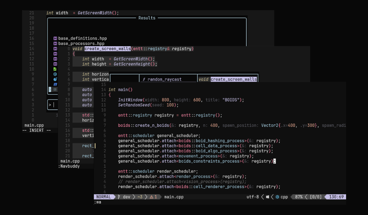Click the utf-8 encoding indicator
This screenshot has height=215, width=368.
point(253,197)
